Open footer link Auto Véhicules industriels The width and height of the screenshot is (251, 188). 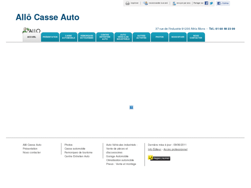coord(122,145)
